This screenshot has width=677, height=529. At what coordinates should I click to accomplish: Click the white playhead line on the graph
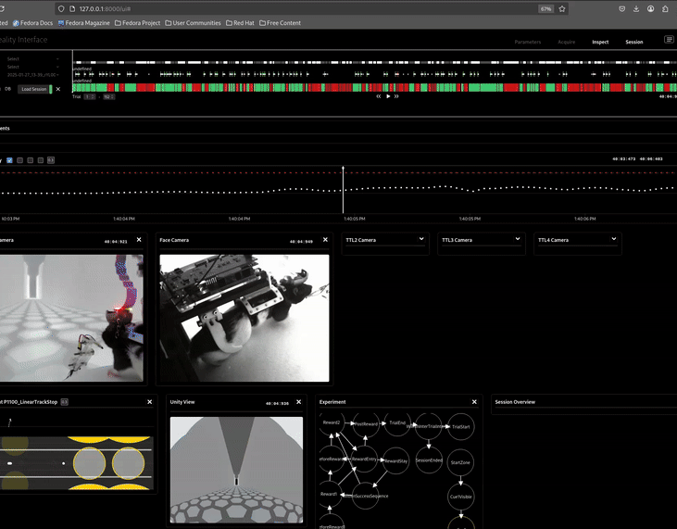344,190
